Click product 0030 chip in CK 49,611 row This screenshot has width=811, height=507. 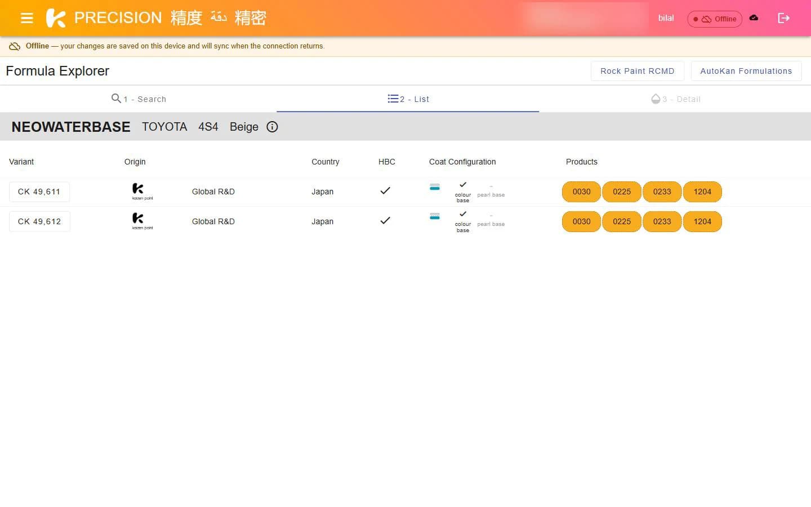pyautogui.click(x=582, y=192)
